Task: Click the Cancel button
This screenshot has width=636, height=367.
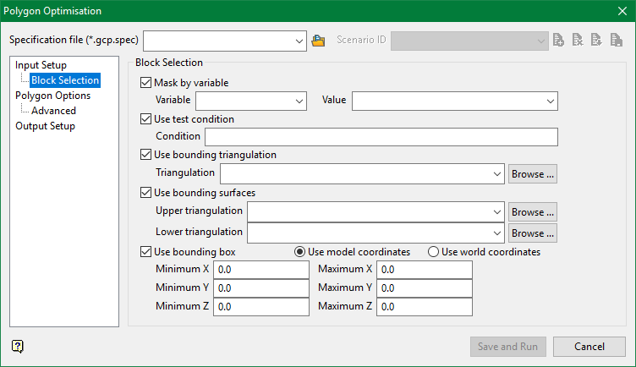Action: tap(589, 347)
